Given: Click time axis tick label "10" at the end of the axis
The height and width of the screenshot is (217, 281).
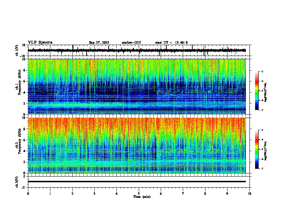Looking at the screenshot, I should [249, 194].
